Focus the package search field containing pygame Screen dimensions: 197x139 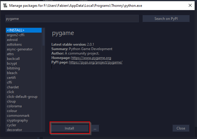click(72, 19)
